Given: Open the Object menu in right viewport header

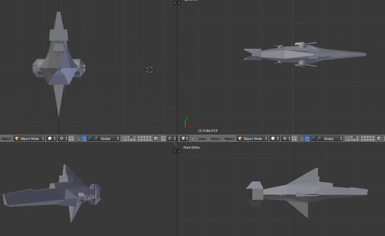Looking at the screenshot, I should point(229,139).
